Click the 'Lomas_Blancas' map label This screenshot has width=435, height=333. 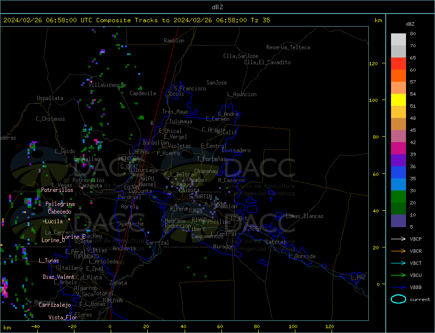click(304, 216)
